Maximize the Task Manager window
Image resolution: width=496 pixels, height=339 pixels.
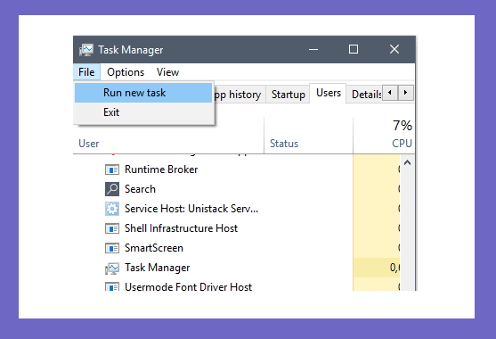pyautogui.click(x=354, y=49)
